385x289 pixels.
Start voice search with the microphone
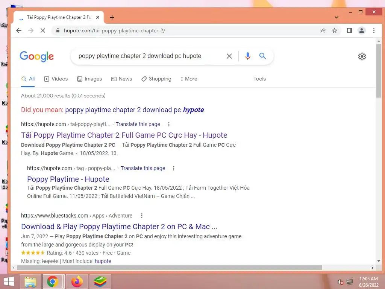[247, 56]
